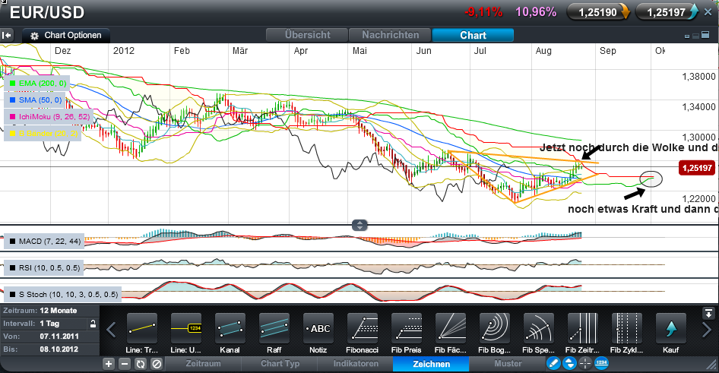
Task: Open the Zeichnen bottom tab
Action: tap(431, 364)
